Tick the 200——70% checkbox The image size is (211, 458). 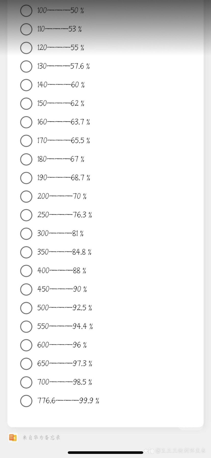[x=26, y=197]
